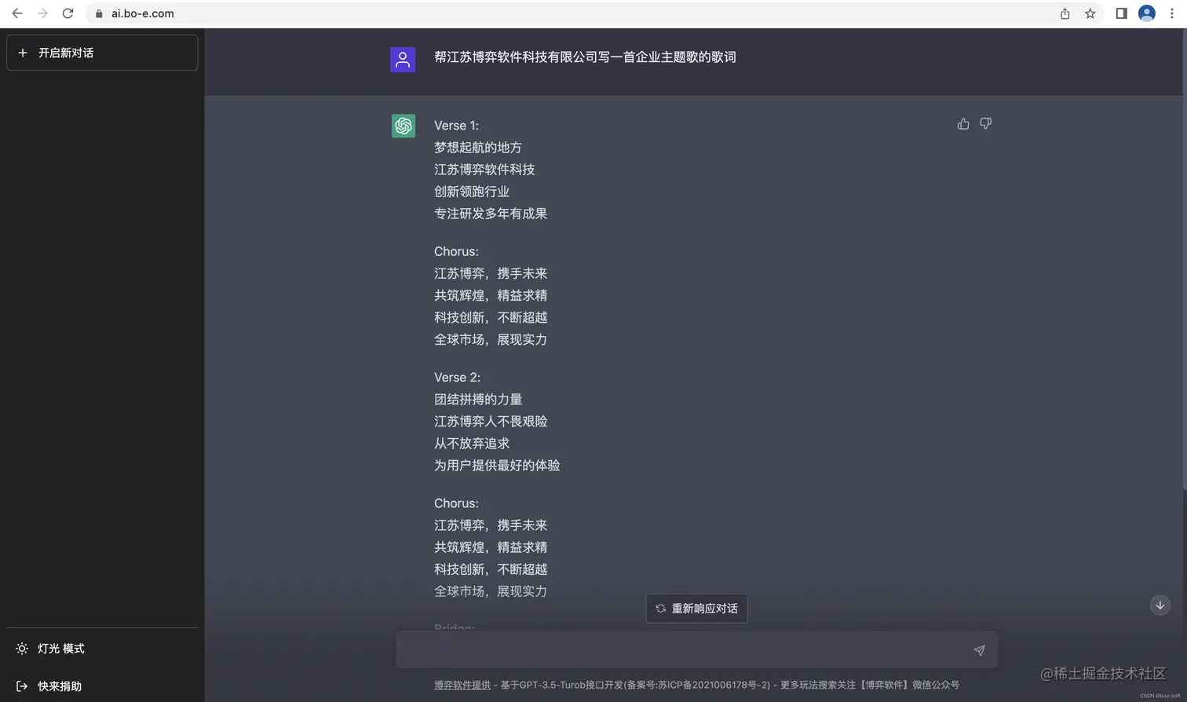Click 重新响应对话 regenerate button
Image resolution: width=1187 pixels, height=702 pixels.
pyautogui.click(x=697, y=609)
